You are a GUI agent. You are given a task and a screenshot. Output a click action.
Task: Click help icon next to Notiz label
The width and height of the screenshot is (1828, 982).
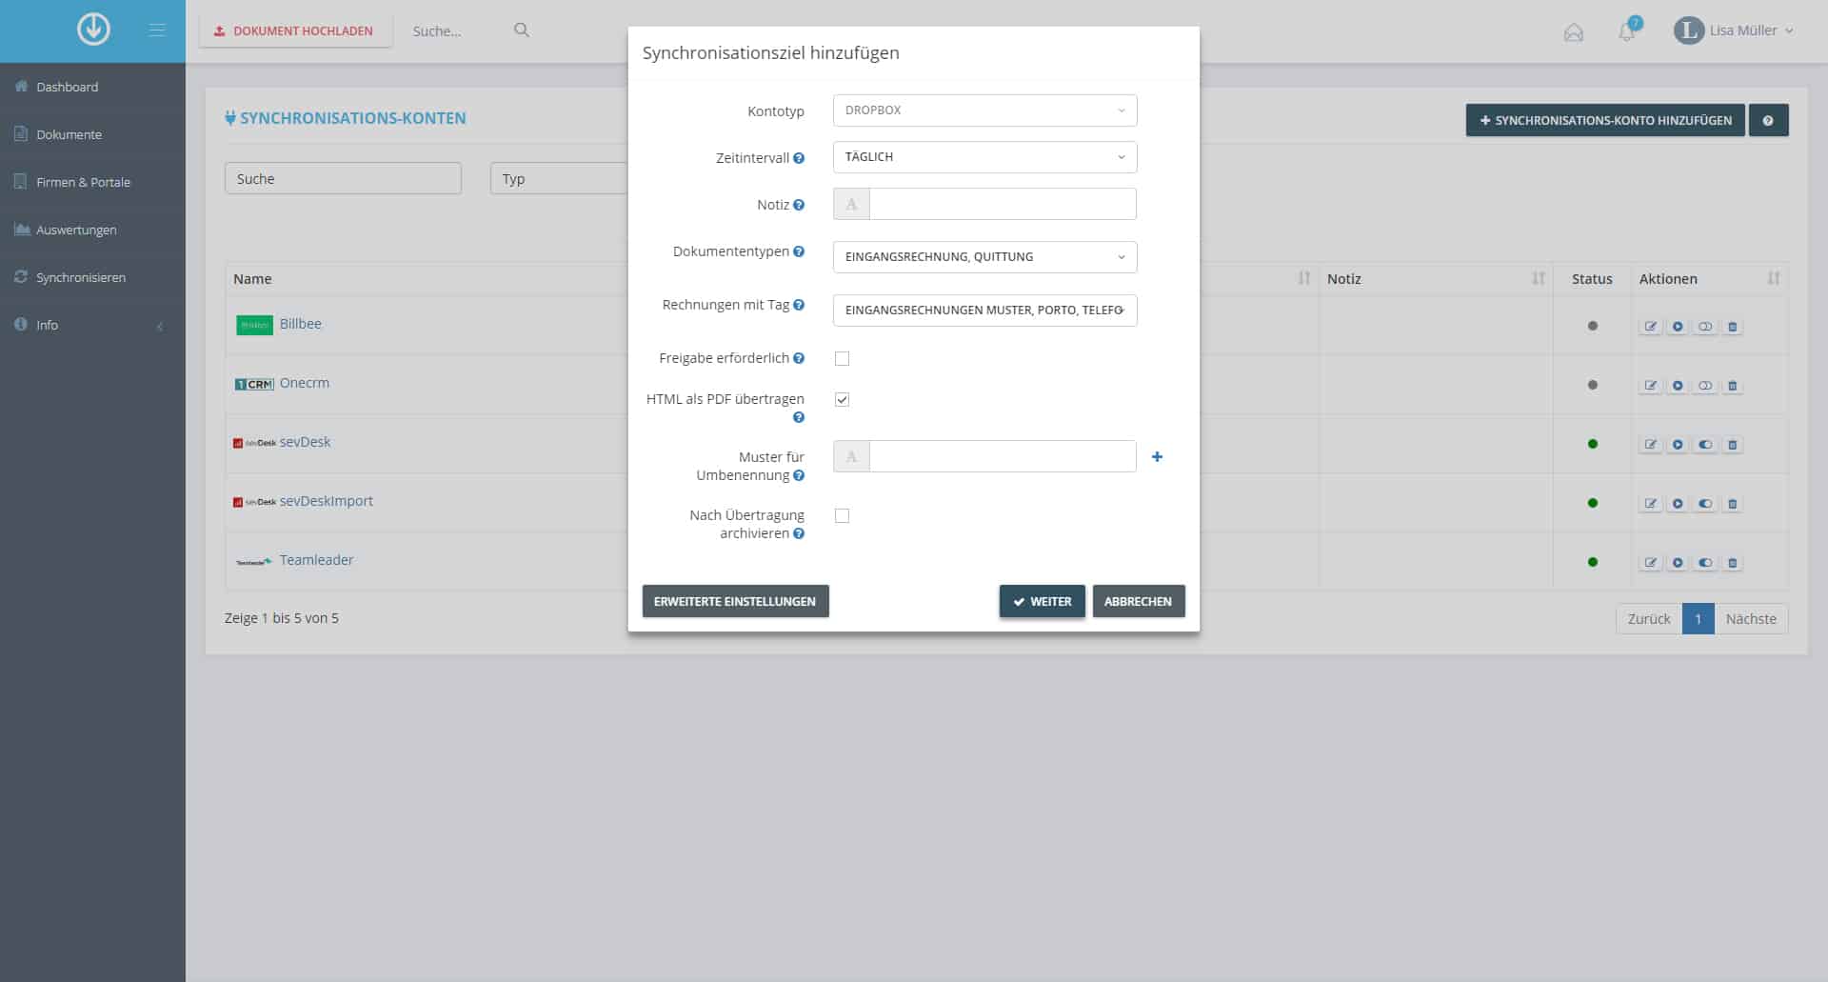point(799,205)
